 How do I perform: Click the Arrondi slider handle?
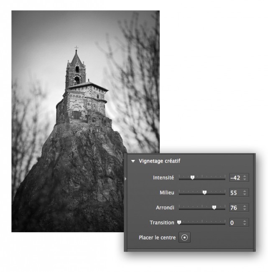coord(214,208)
